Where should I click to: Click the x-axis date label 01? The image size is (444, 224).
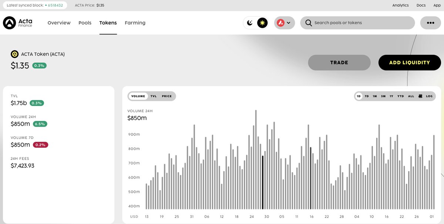[432, 217]
